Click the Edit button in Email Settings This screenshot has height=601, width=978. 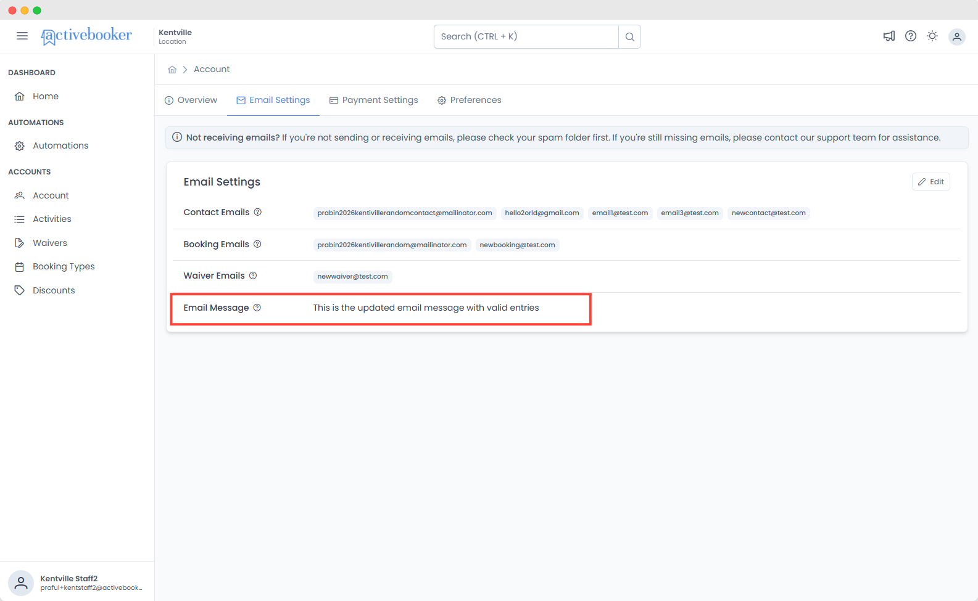point(930,182)
